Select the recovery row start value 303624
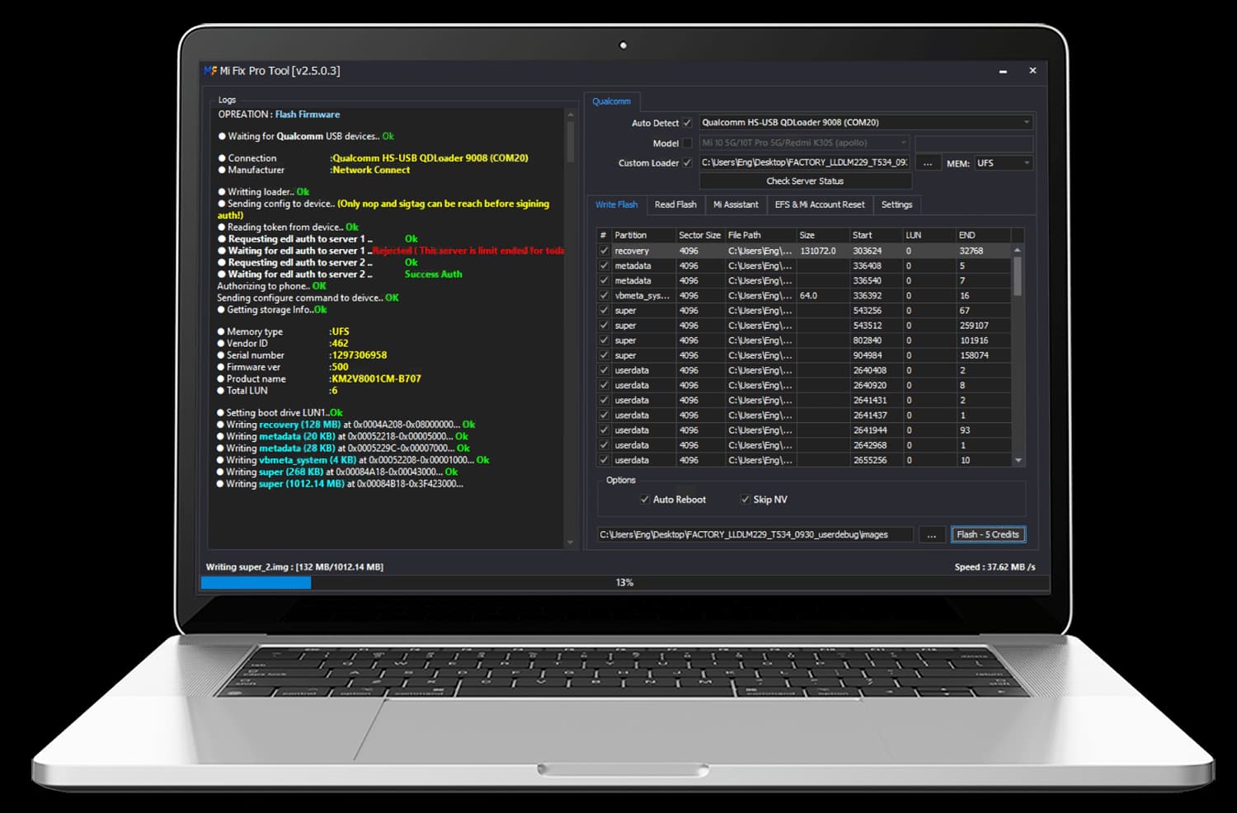 [x=867, y=251]
